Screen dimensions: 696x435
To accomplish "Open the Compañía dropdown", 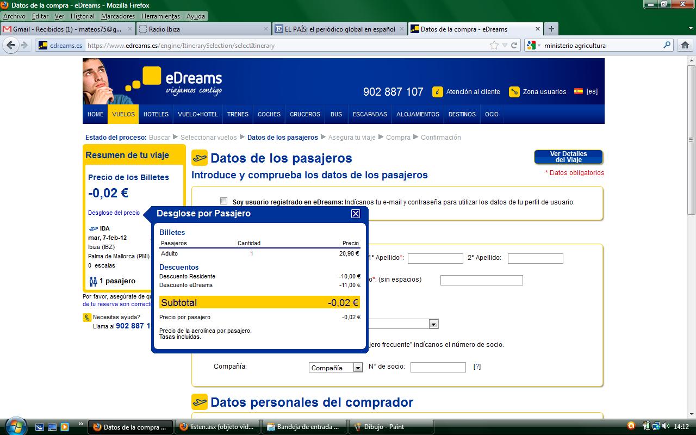I will click(x=335, y=368).
